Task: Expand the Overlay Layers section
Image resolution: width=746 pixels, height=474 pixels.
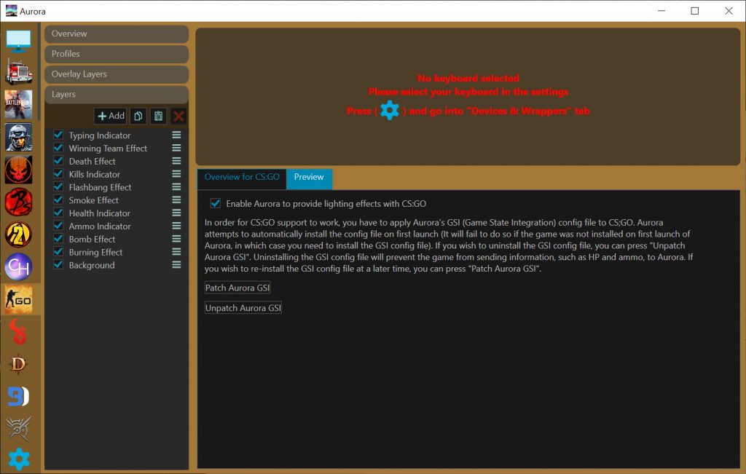Action: [117, 74]
